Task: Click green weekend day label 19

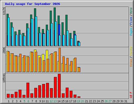Action: click(79, 101)
